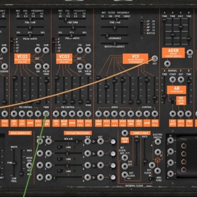
Task: Click the LP 24 filter mode label
Action: (151, 21)
